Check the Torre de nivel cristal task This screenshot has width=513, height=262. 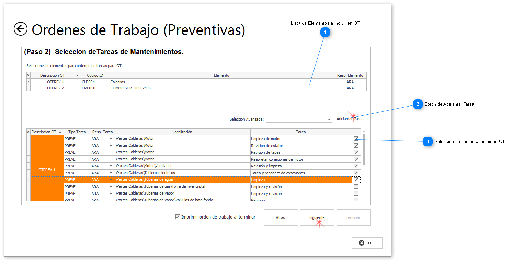point(356,187)
